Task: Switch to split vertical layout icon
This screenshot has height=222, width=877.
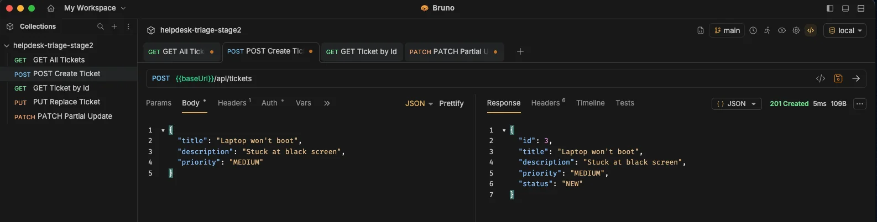Action: coord(861,8)
